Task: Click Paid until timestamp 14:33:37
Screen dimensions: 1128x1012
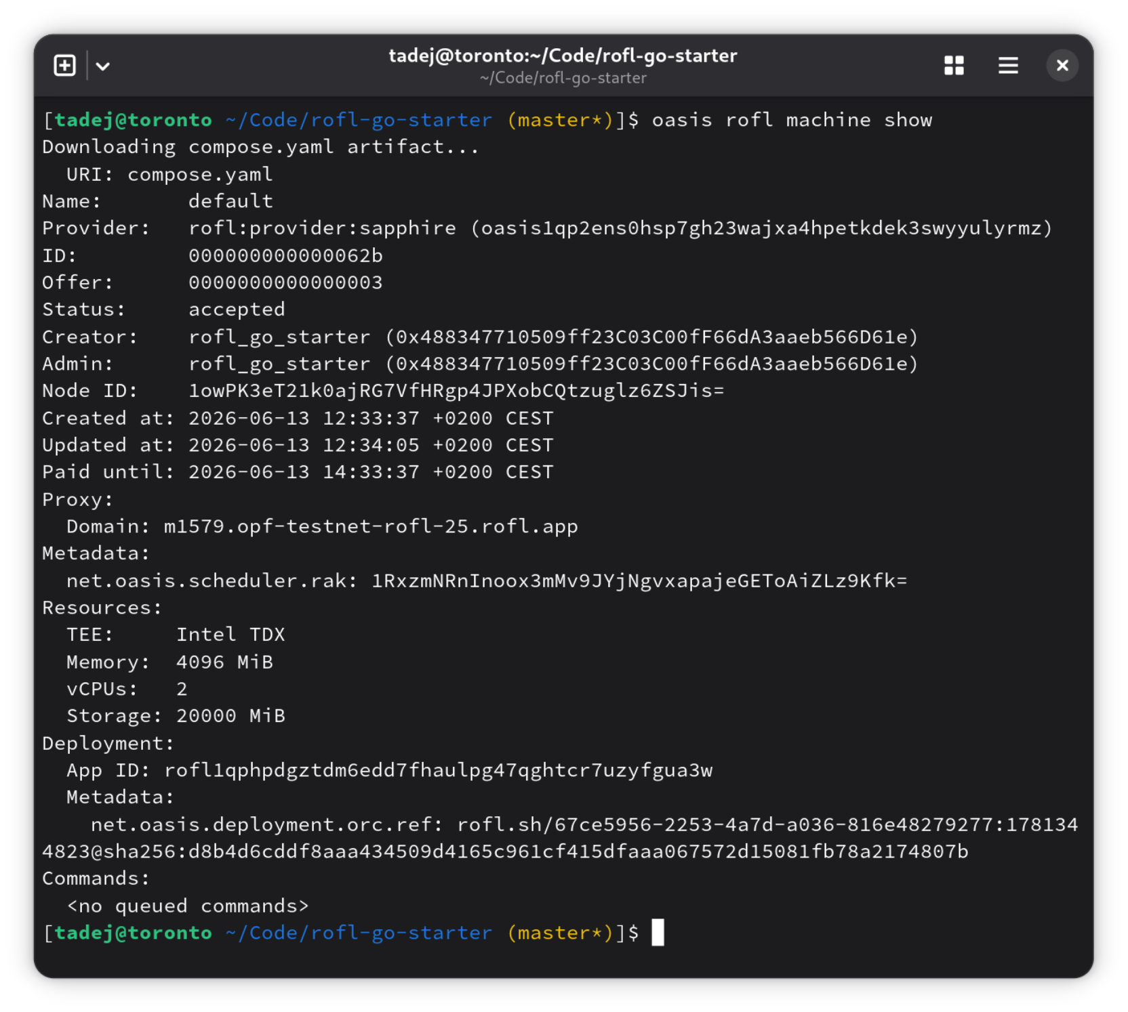Action: (371, 472)
